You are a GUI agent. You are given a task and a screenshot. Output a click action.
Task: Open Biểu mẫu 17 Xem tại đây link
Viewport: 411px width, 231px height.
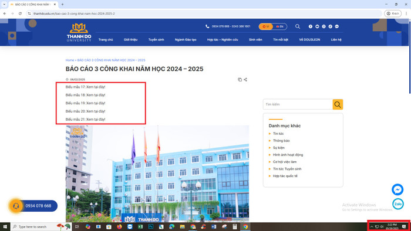[85, 87]
